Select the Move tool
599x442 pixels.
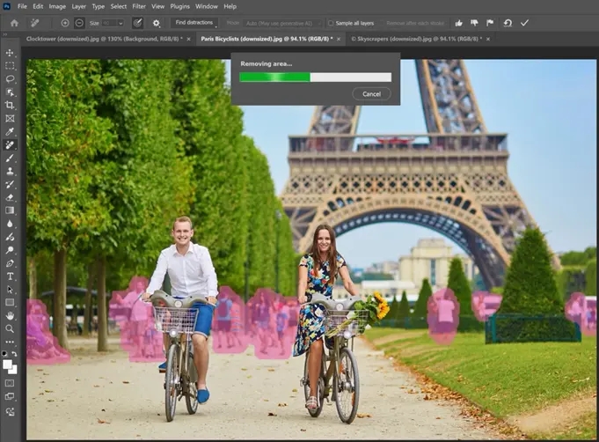point(10,53)
